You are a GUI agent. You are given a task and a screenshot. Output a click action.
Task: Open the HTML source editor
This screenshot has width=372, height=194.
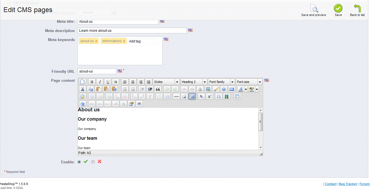pyautogui.click(x=231, y=89)
